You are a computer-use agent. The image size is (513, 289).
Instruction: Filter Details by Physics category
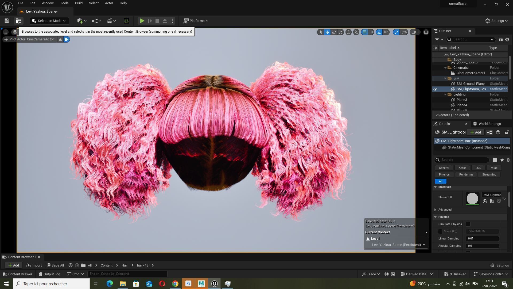(444, 175)
